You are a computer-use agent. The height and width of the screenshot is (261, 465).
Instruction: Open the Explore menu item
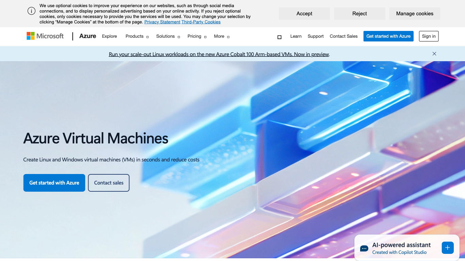110,36
